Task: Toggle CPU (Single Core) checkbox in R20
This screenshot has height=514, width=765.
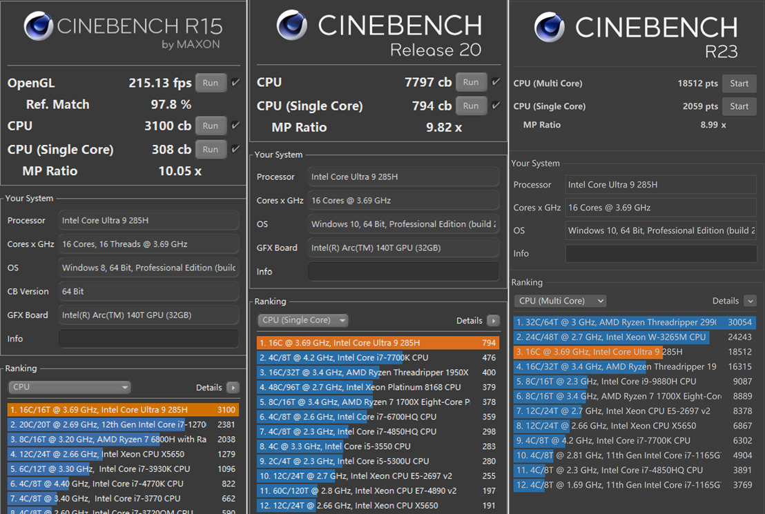Action: (x=496, y=106)
